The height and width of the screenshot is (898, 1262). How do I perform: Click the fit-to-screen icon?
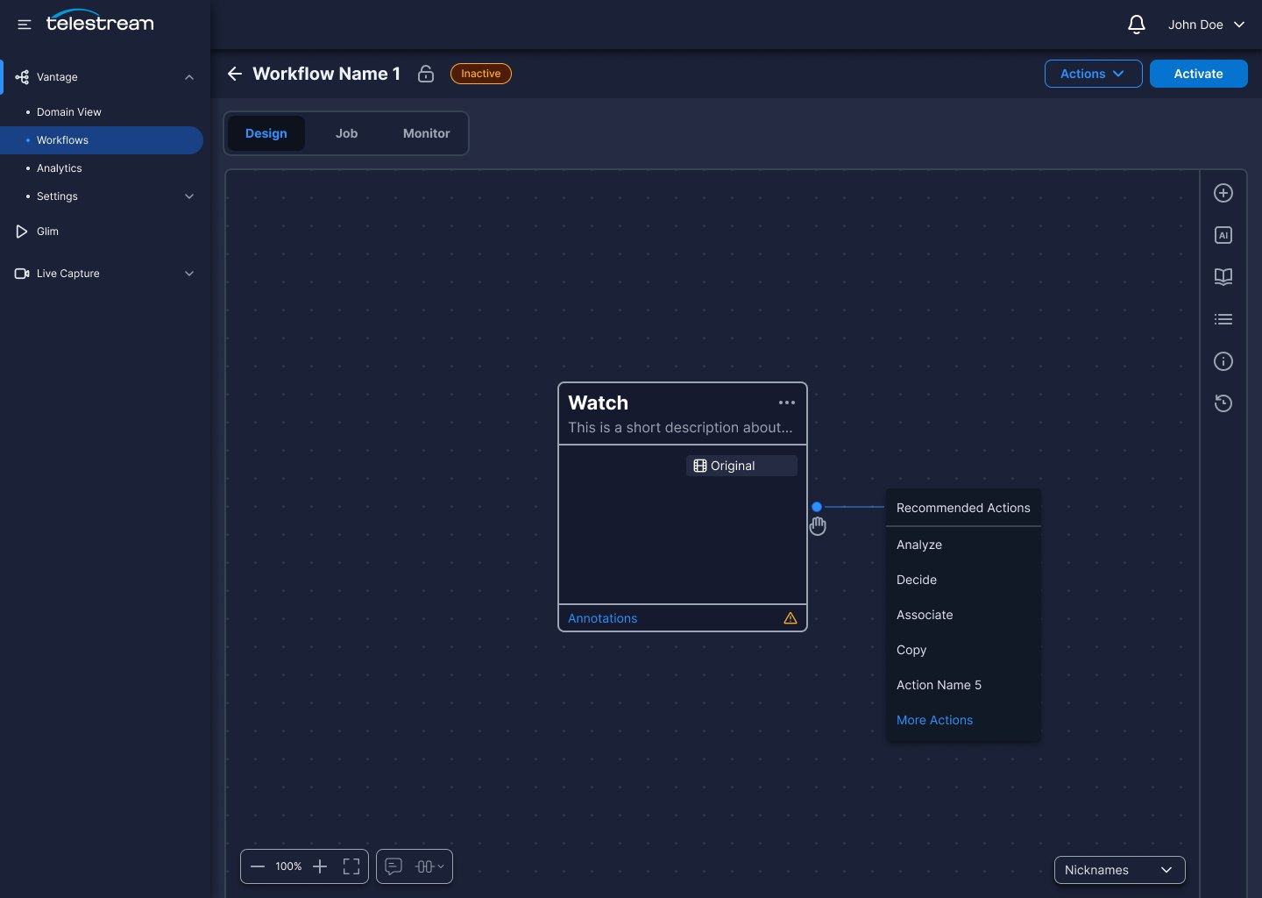[351, 866]
